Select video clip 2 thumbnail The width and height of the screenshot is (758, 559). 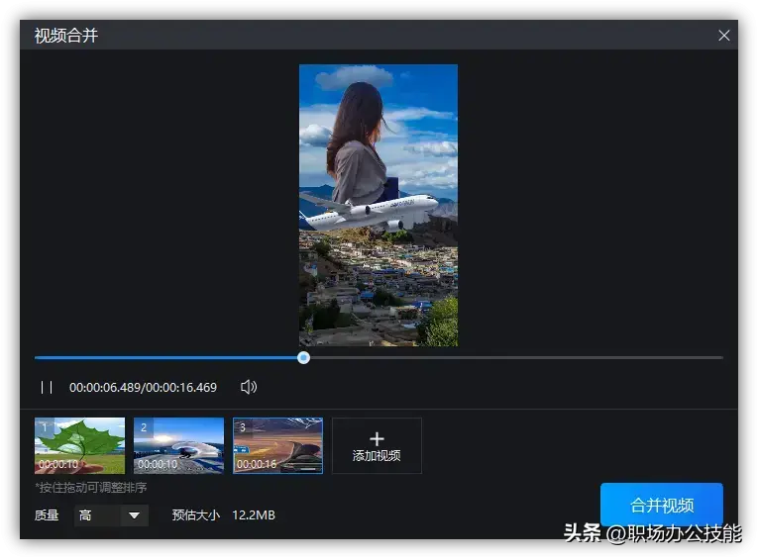pyautogui.click(x=179, y=445)
